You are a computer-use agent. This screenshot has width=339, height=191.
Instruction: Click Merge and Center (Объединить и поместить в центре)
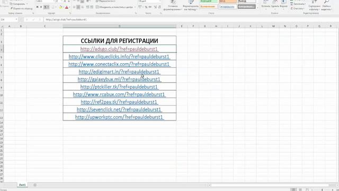(x=114, y=7)
